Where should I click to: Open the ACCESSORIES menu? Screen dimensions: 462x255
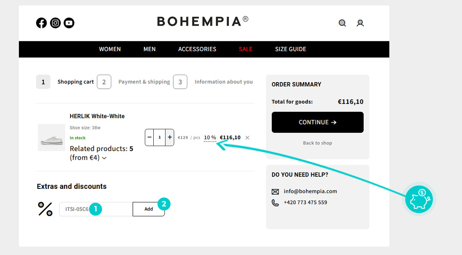pos(197,49)
